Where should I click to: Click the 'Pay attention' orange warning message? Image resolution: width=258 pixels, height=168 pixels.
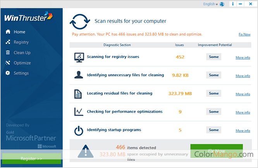point(137,34)
